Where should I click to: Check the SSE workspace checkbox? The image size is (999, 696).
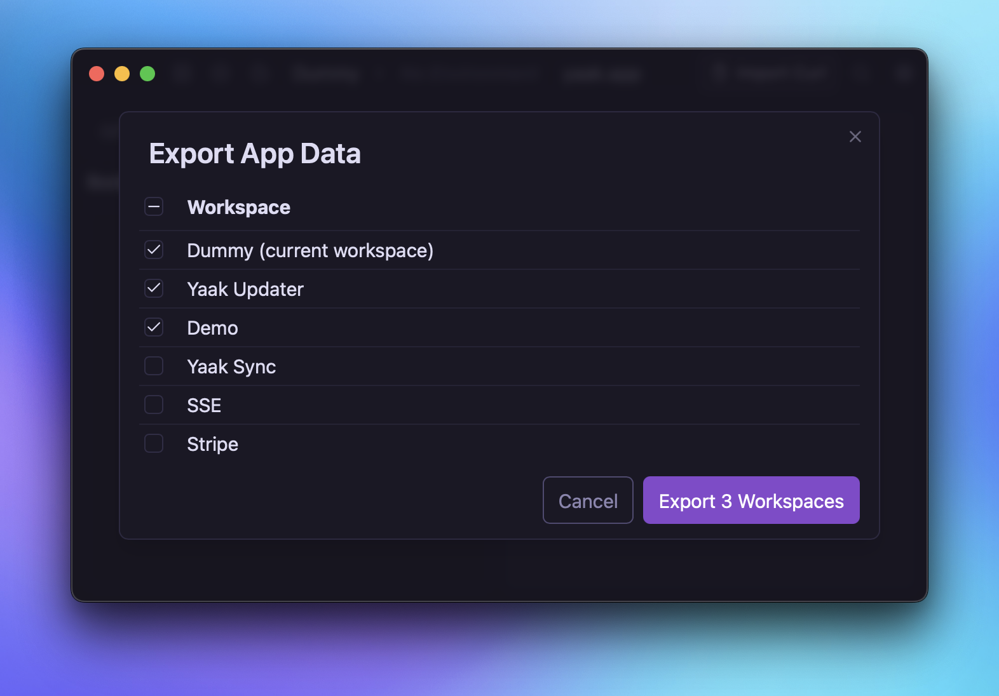154,405
